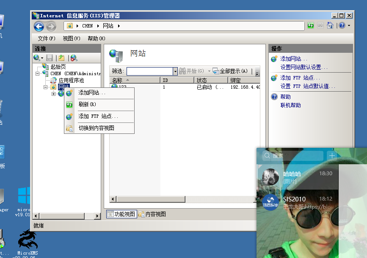Viewport: 367px width, 258px height.
Task: Click the search box in the chat window
Action: point(293,155)
